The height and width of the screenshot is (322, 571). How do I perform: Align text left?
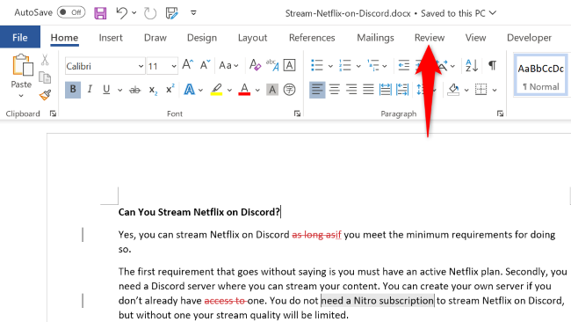click(x=317, y=90)
